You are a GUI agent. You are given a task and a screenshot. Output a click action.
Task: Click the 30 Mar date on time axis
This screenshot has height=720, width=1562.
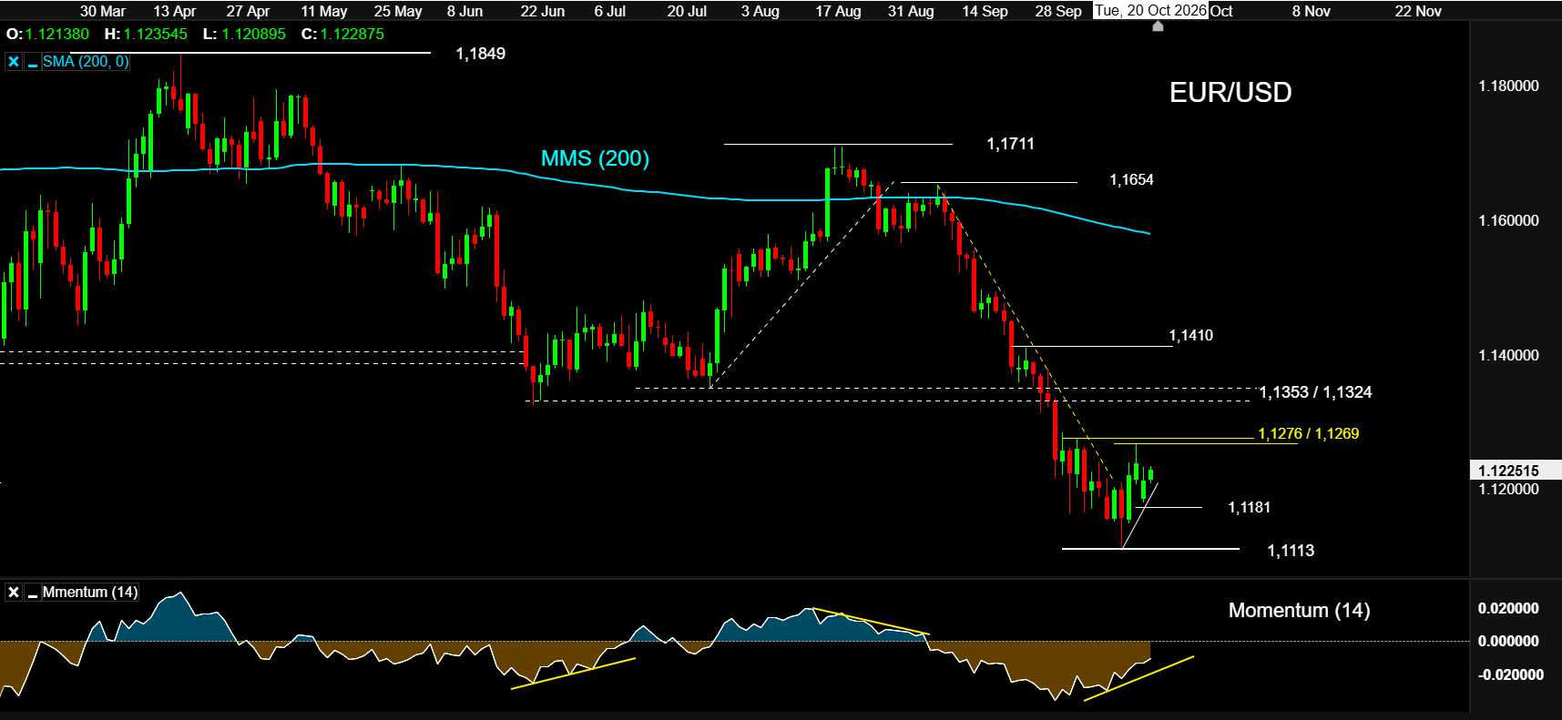[x=103, y=11]
